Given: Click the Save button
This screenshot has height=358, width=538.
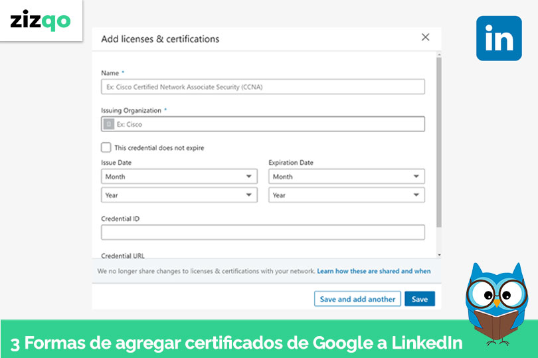Looking at the screenshot, I should [420, 299].
